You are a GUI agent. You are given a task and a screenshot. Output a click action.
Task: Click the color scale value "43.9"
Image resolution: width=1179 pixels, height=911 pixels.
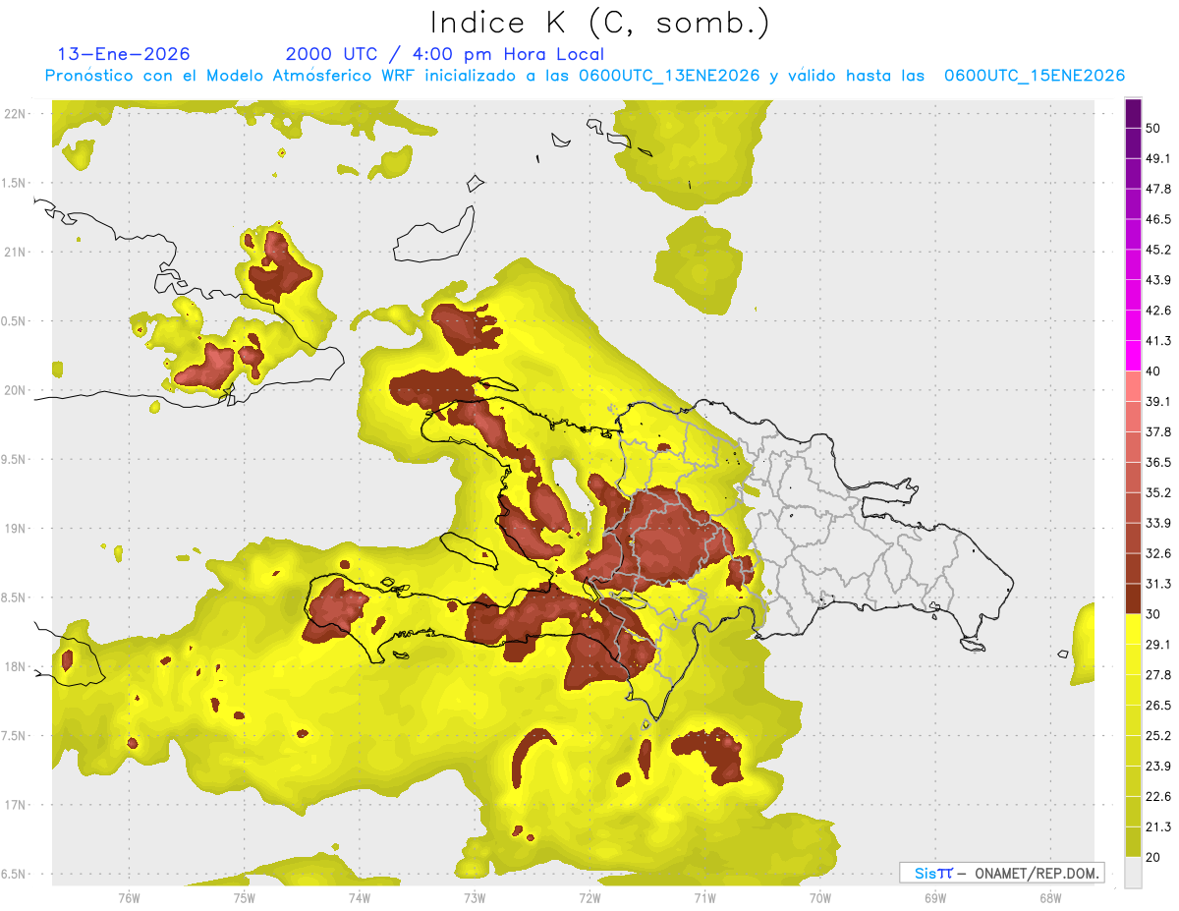[x=1158, y=280]
